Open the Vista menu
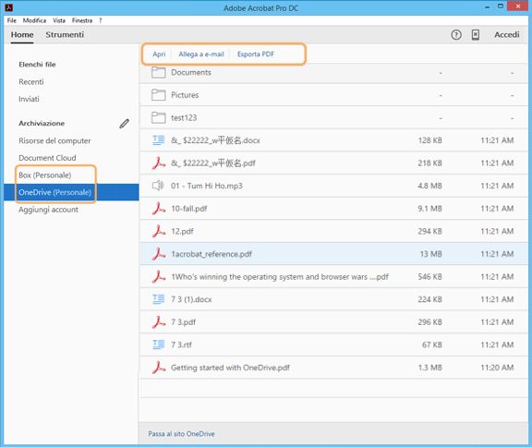Image resolution: width=532 pixels, height=447 pixels. [x=59, y=20]
